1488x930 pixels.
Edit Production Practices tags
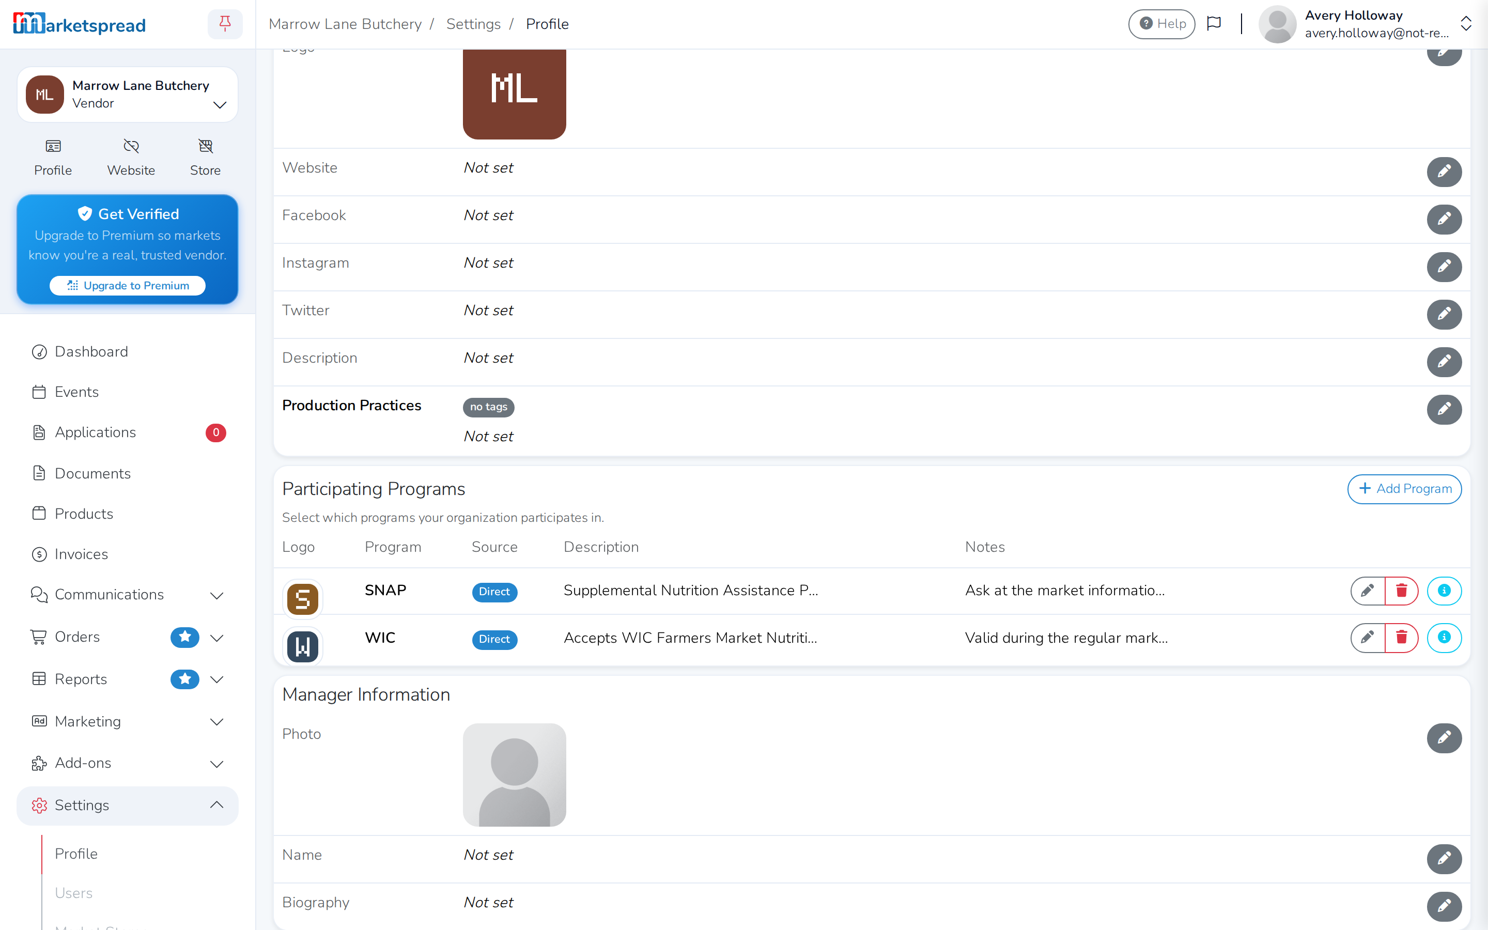[1444, 409]
